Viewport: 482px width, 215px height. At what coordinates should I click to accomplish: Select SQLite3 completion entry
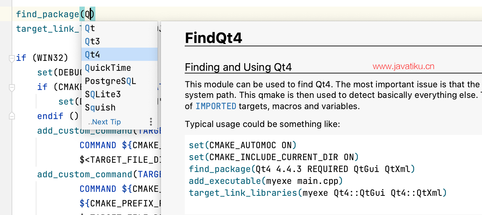click(x=120, y=94)
